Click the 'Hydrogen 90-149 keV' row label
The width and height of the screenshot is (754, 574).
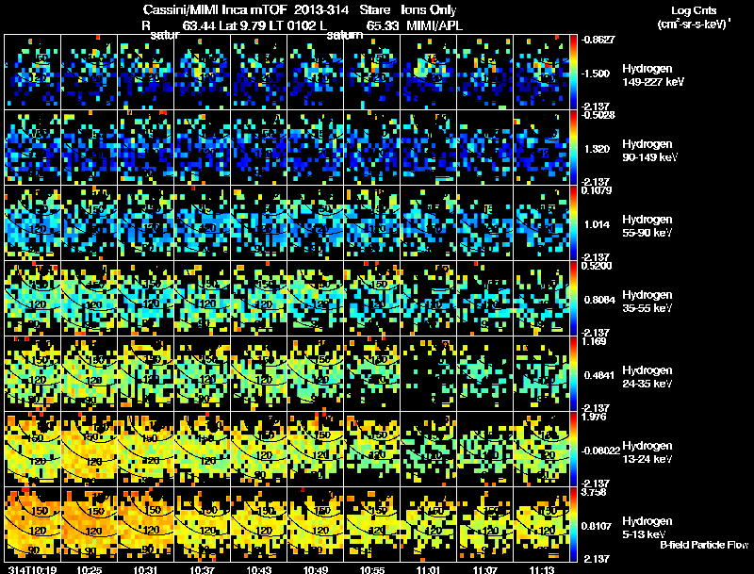(x=649, y=151)
